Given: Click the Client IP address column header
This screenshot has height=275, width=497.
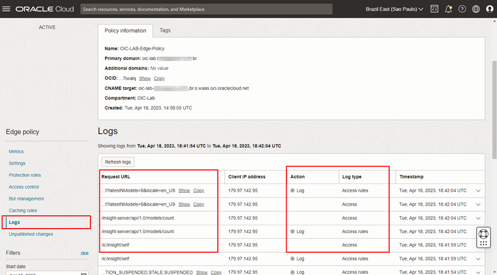Looking at the screenshot, I should pyautogui.click(x=247, y=177).
